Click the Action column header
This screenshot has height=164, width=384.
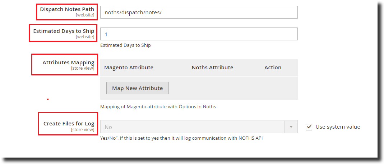tap(273, 68)
